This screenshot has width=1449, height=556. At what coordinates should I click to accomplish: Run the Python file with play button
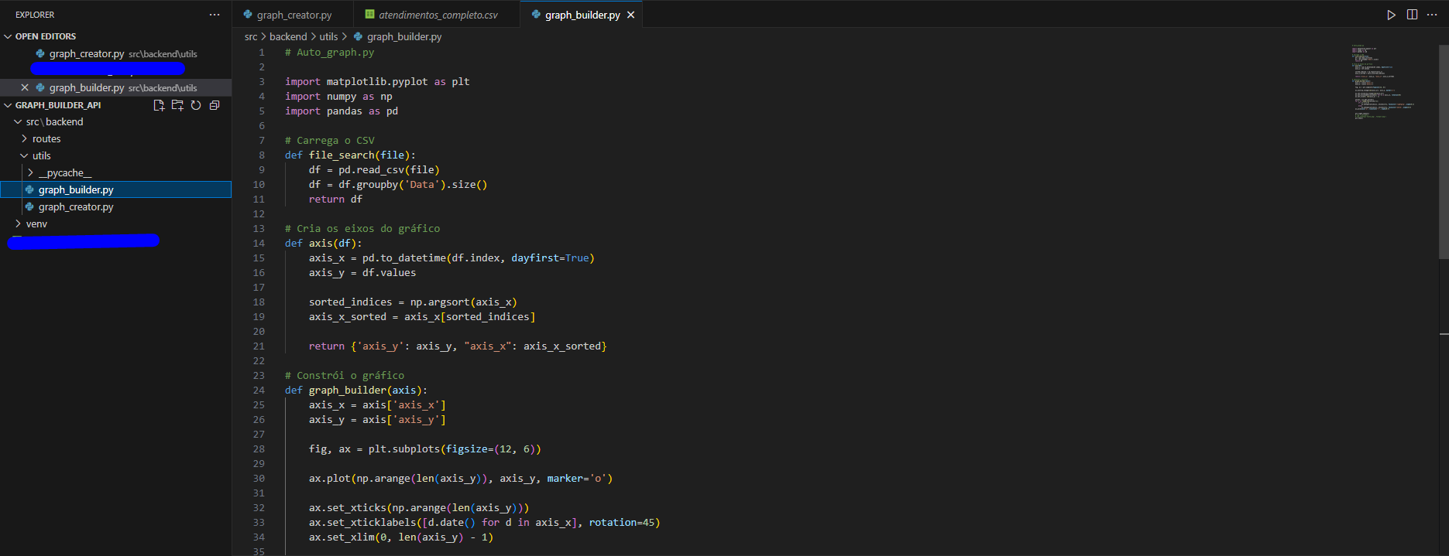(x=1391, y=15)
